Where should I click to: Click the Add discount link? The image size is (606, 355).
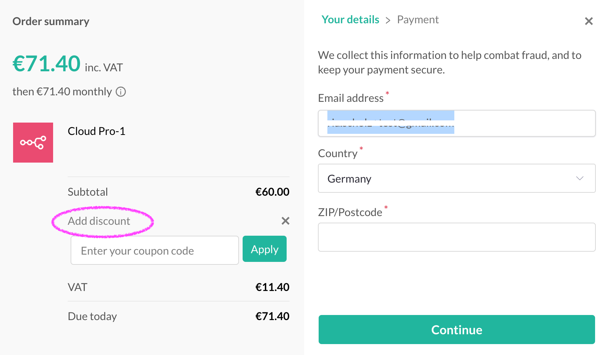pos(99,221)
